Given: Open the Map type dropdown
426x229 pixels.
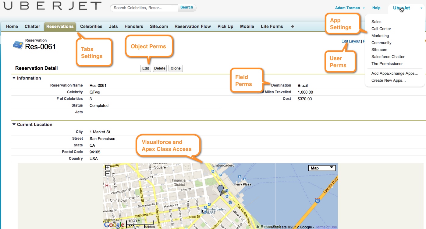Looking at the screenshot, I should [x=322, y=168].
